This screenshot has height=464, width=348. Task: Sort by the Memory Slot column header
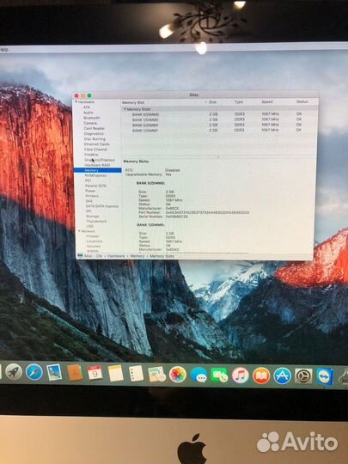(x=133, y=102)
